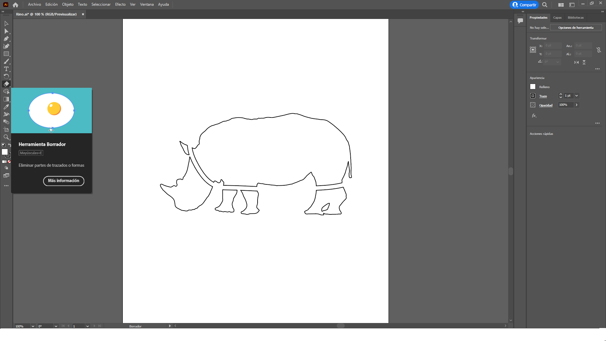Pick the Rectangle tool
This screenshot has width=606, height=341.
coord(6,54)
